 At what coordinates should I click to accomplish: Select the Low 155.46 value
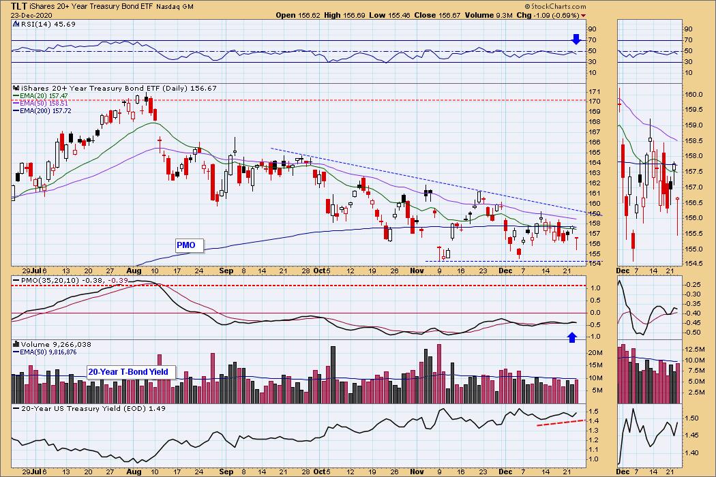(389, 15)
